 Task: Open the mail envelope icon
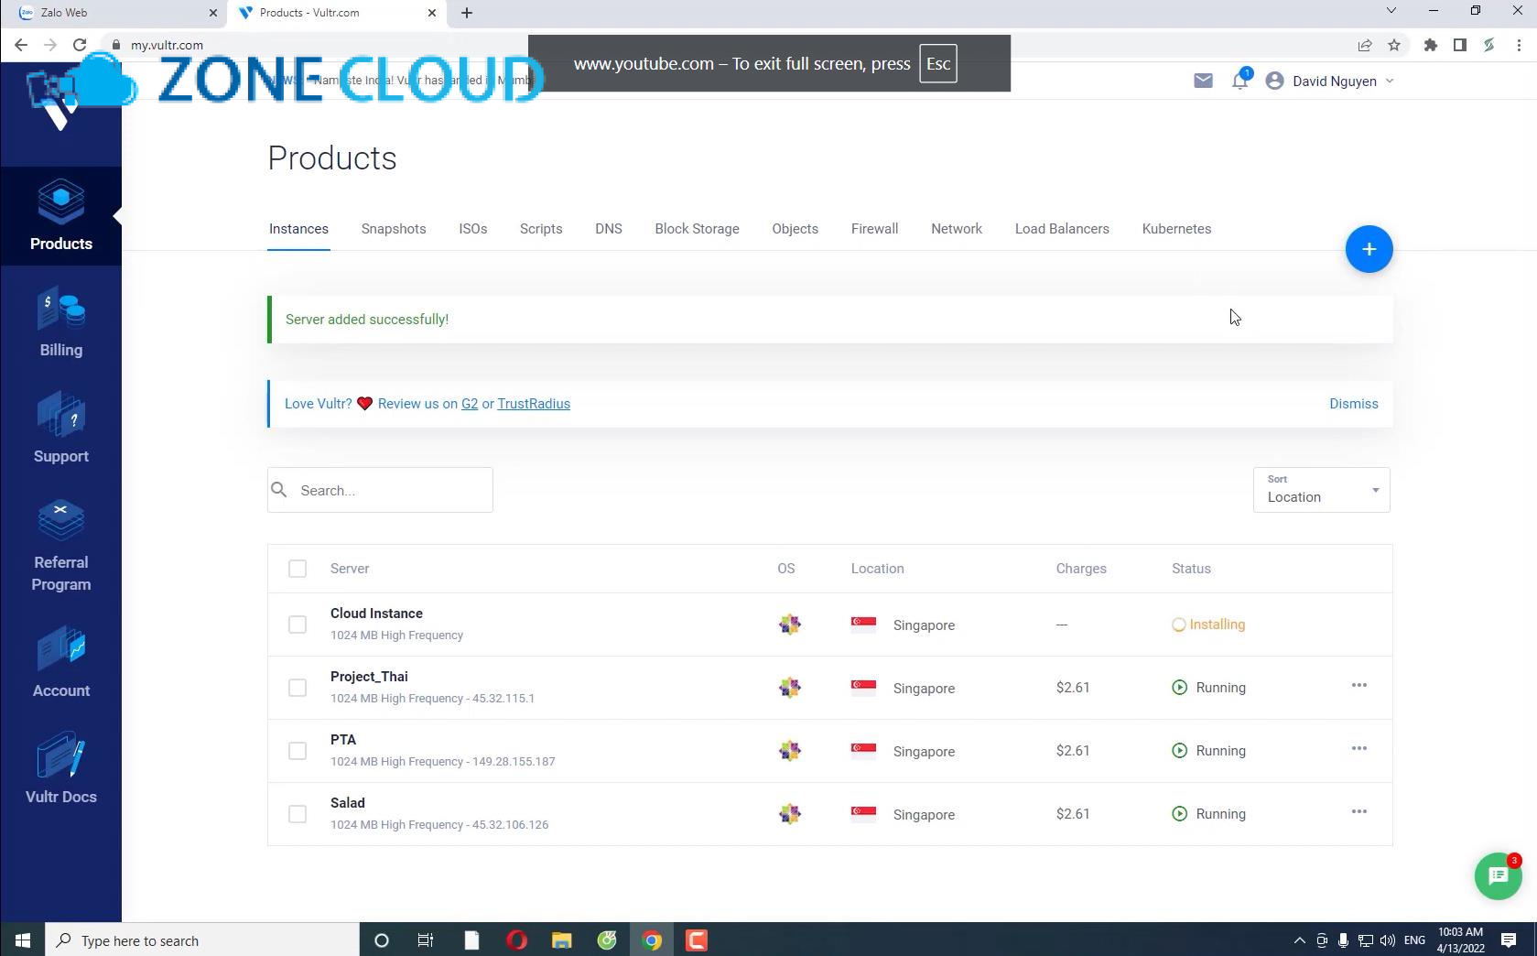pyautogui.click(x=1202, y=81)
